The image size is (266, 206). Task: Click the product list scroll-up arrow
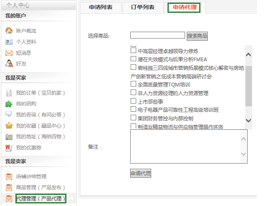coord(248,54)
